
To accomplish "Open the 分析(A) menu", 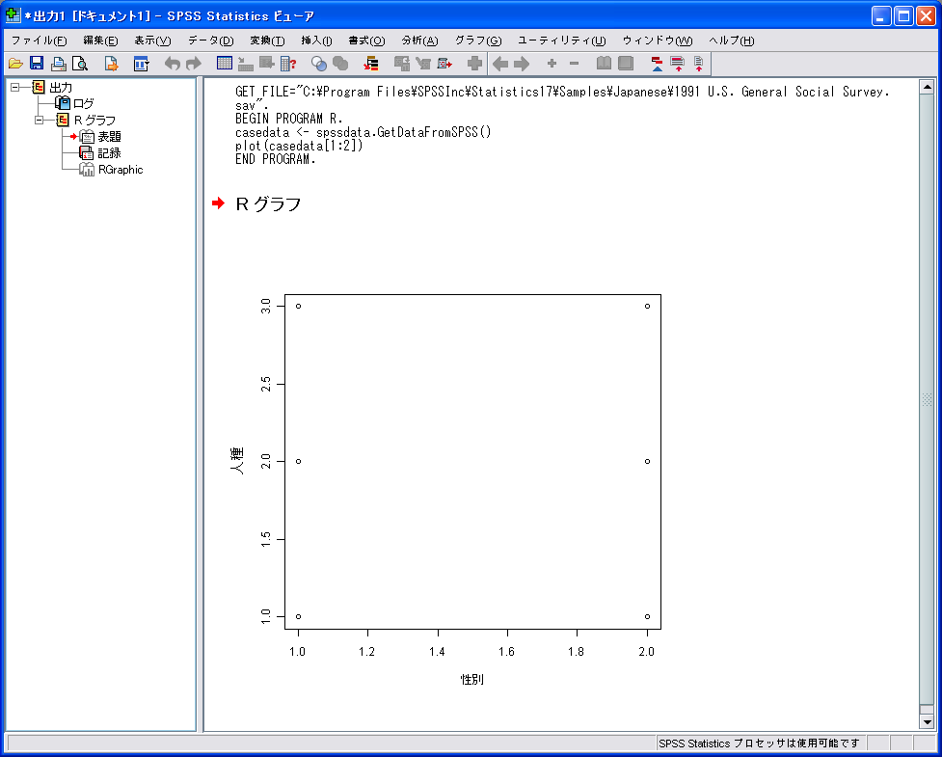I will pyautogui.click(x=419, y=41).
